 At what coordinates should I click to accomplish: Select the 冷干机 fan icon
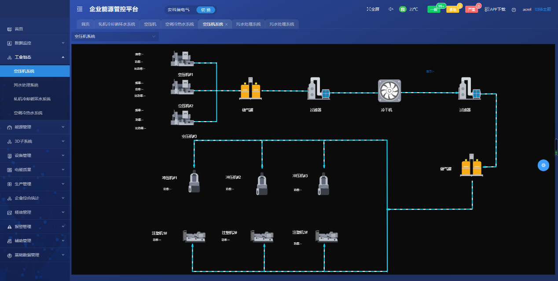389,91
